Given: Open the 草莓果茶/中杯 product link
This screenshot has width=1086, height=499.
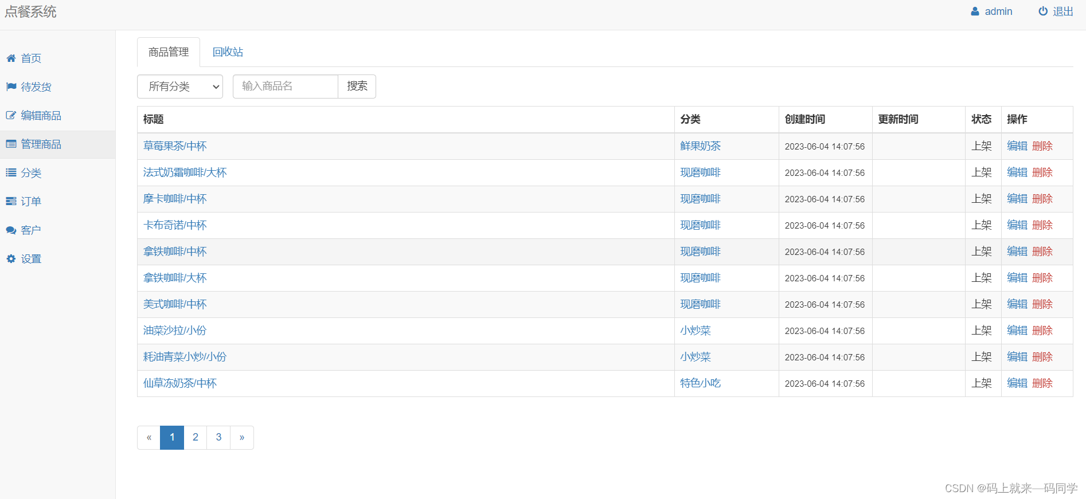Looking at the screenshot, I should [175, 146].
